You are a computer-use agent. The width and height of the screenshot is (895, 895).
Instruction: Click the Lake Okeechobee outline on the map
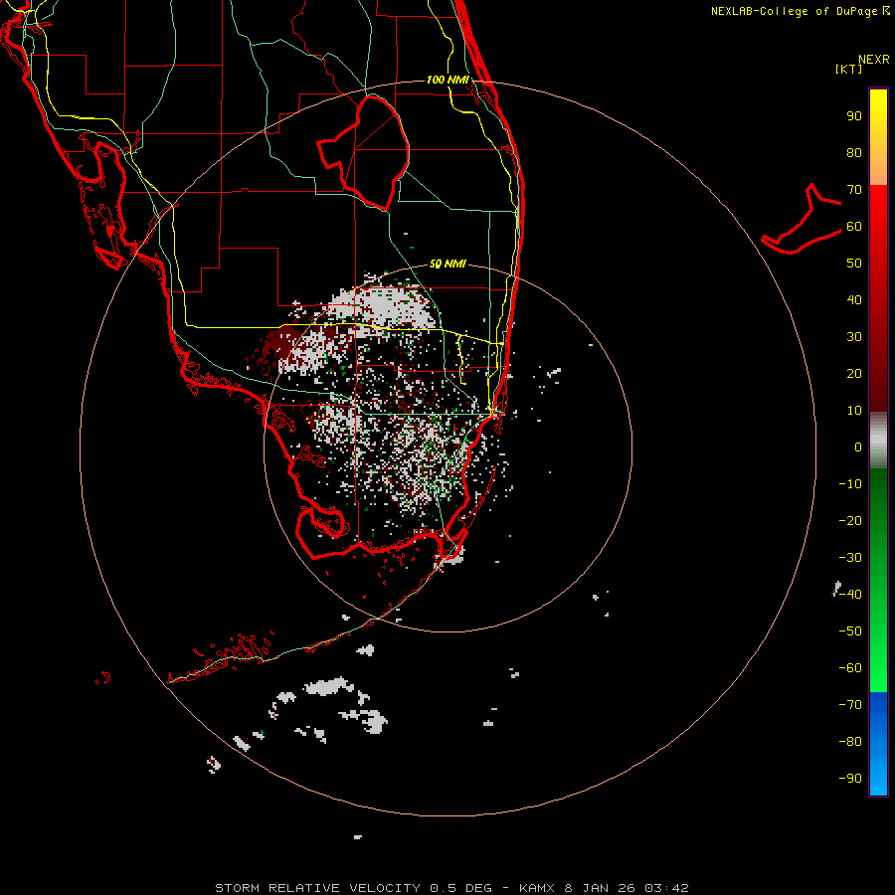(x=363, y=152)
